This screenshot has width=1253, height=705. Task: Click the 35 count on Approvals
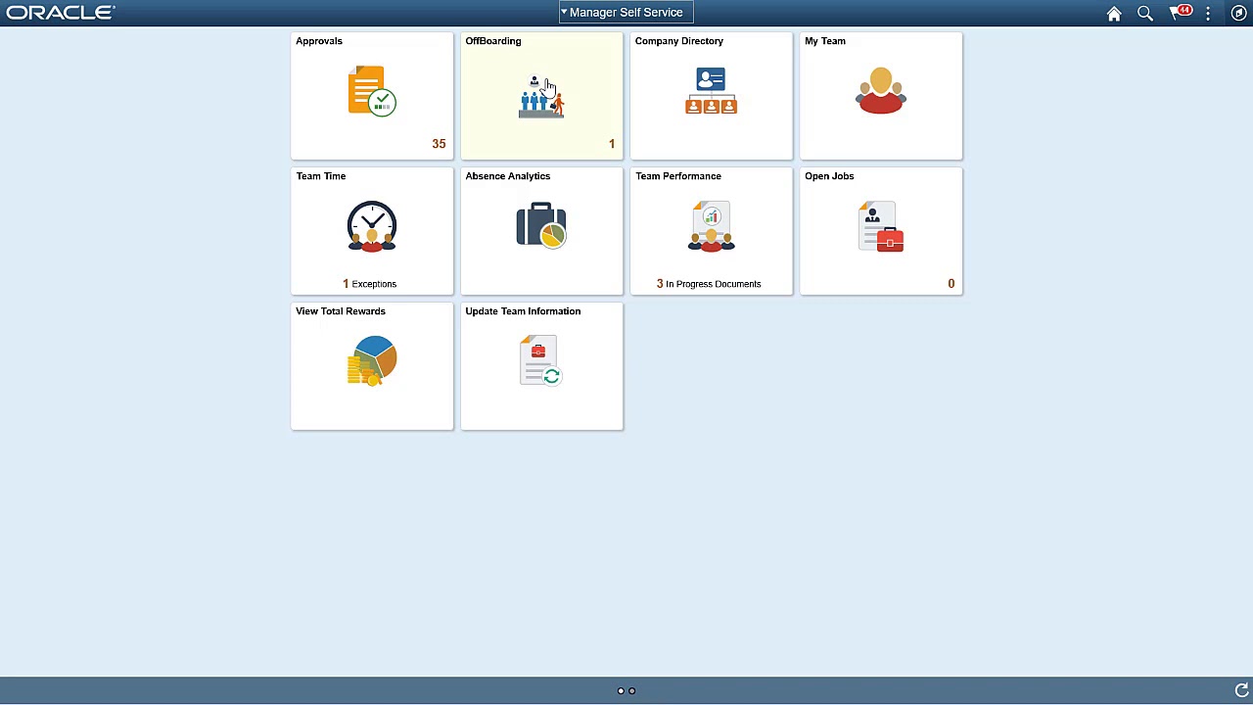(x=439, y=144)
